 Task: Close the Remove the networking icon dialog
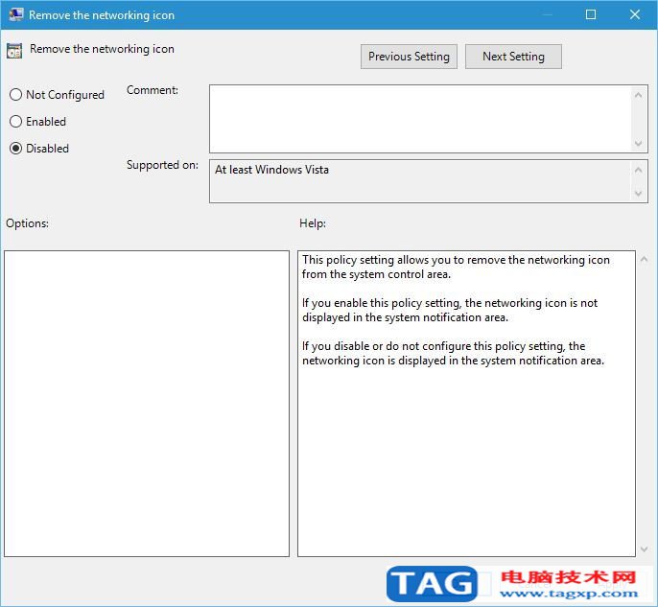tap(635, 14)
